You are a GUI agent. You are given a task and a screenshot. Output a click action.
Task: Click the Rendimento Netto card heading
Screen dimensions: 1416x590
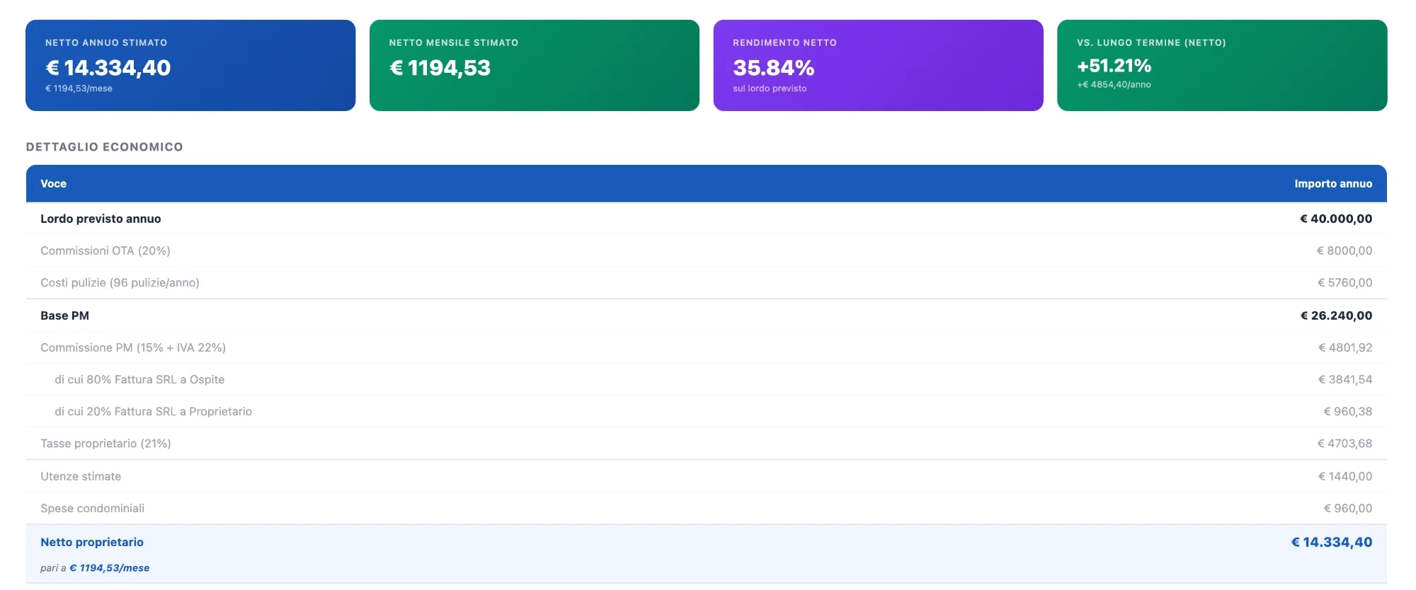tap(784, 42)
